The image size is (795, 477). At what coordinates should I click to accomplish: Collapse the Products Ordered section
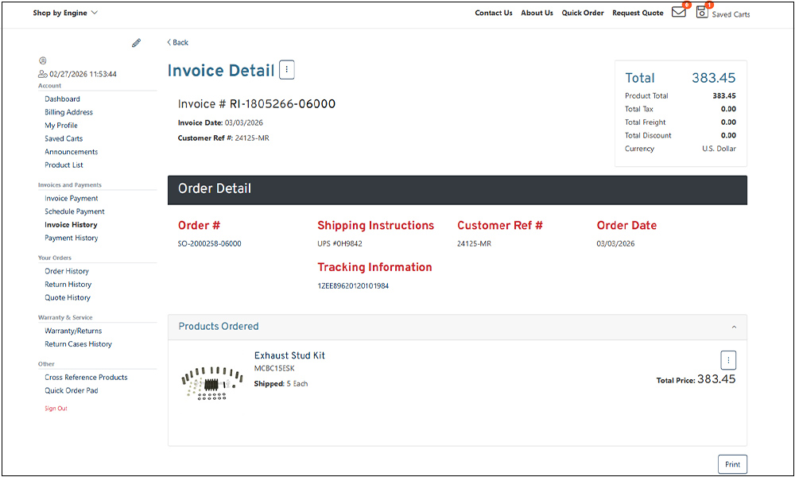coord(733,327)
